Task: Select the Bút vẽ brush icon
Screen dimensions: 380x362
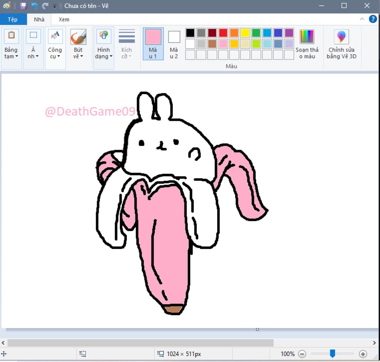Action: pos(78,37)
